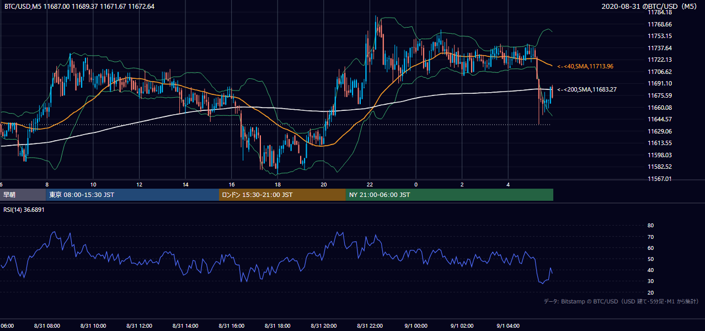Click the 8/31 20:00 time label
Image resolution: width=705 pixels, height=331 pixels.
323,326
